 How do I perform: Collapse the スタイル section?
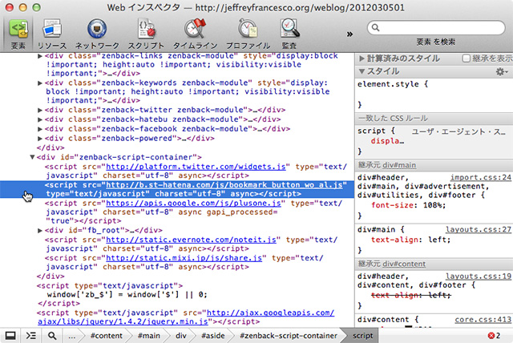click(362, 71)
